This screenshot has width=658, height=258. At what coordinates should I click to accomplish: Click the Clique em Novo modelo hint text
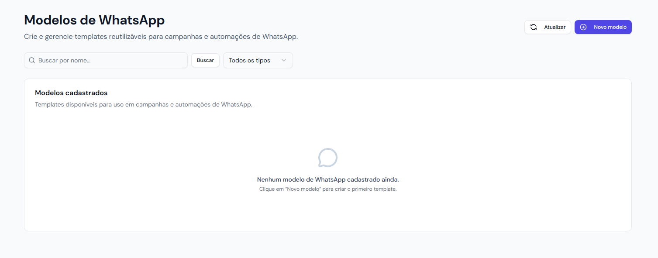(328, 189)
